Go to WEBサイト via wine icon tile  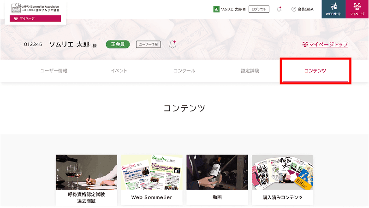pyautogui.click(x=333, y=9)
